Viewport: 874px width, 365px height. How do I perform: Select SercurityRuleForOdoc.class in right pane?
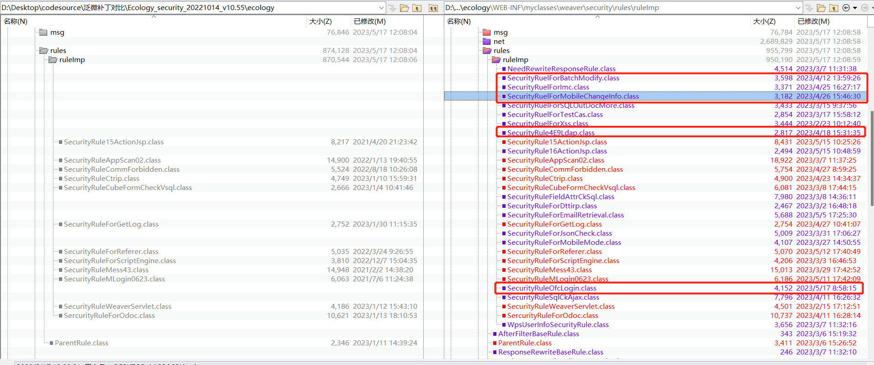click(x=553, y=316)
